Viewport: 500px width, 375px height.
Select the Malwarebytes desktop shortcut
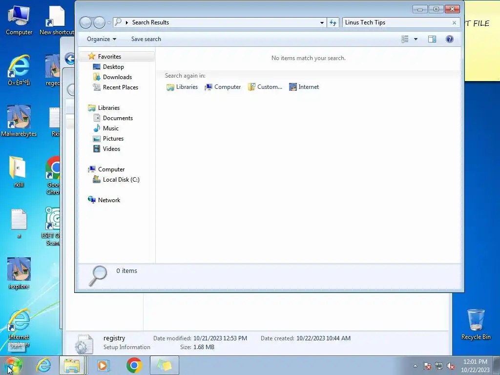[x=19, y=121]
